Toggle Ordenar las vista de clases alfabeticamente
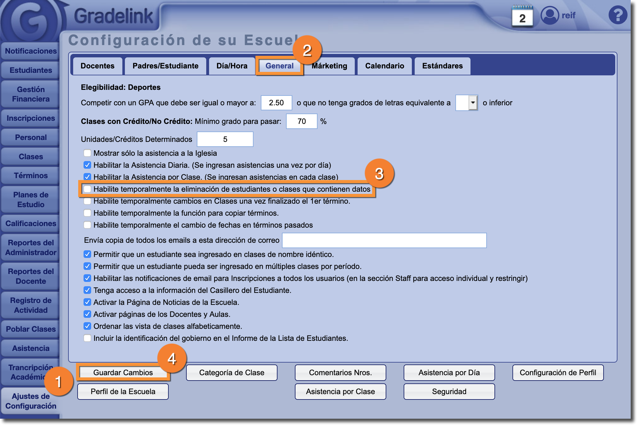The height and width of the screenshot is (425, 637). pos(87,326)
